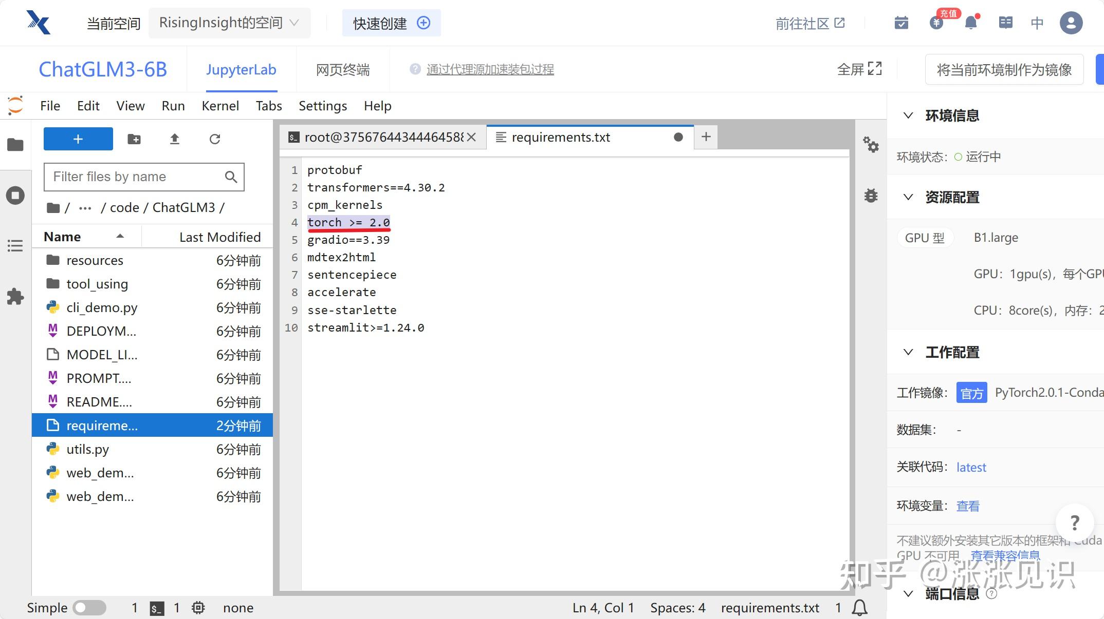The image size is (1104, 619).
Task: Open the notifications bell in header
Action: click(x=971, y=23)
